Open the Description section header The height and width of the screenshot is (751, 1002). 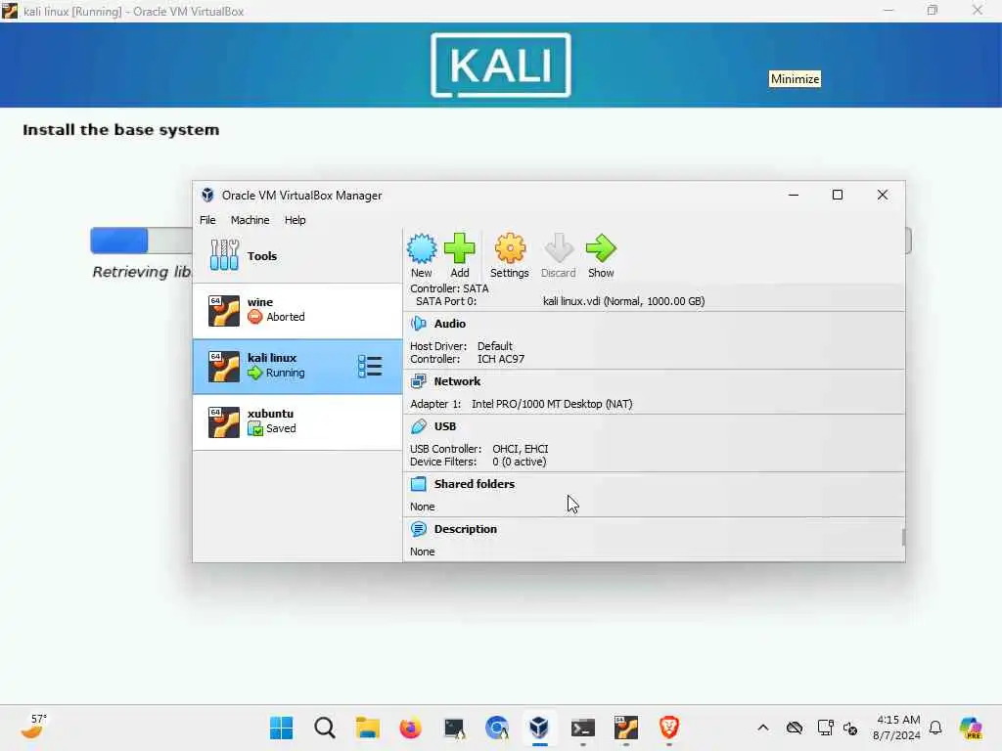point(465,529)
